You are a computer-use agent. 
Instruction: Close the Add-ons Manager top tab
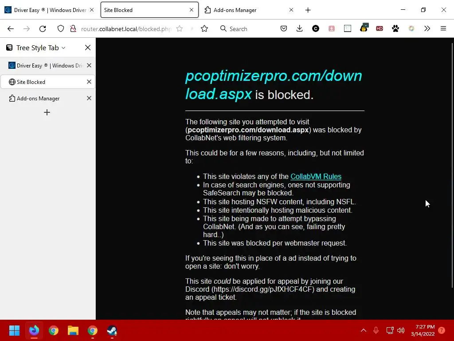(x=291, y=10)
